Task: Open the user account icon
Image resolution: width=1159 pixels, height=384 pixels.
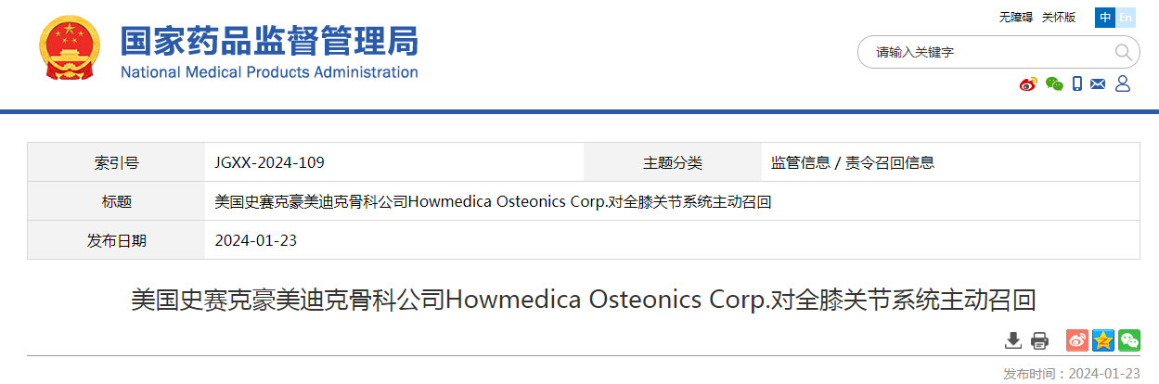Action: [x=1122, y=84]
